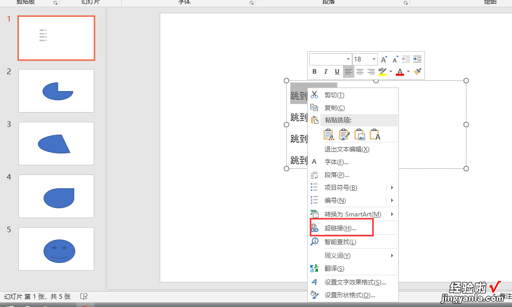Screen dimensions: 512x307
Task: Expand the SmartArt submenu arrow
Action: (392, 214)
